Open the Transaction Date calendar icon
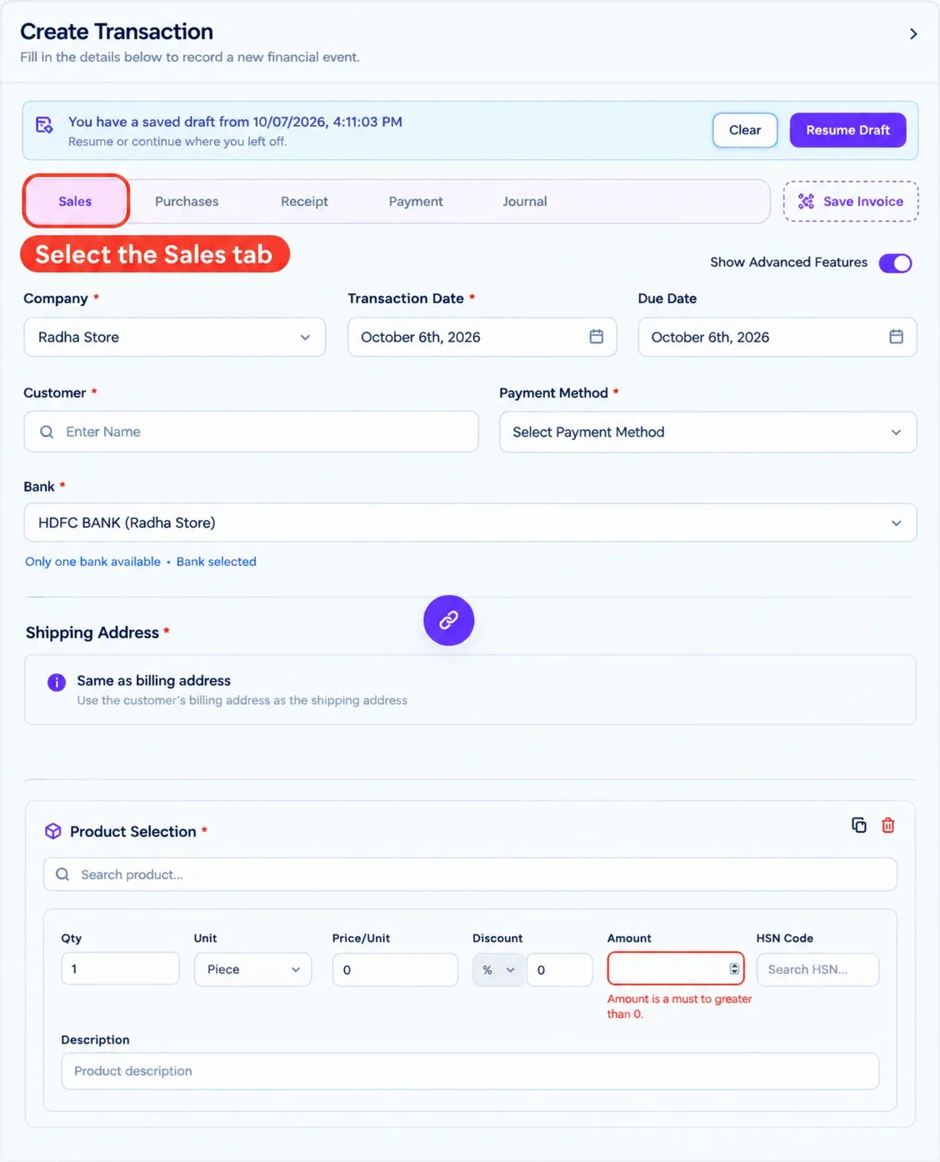Viewport: 940px width, 1162px height. tap(596, 337)
